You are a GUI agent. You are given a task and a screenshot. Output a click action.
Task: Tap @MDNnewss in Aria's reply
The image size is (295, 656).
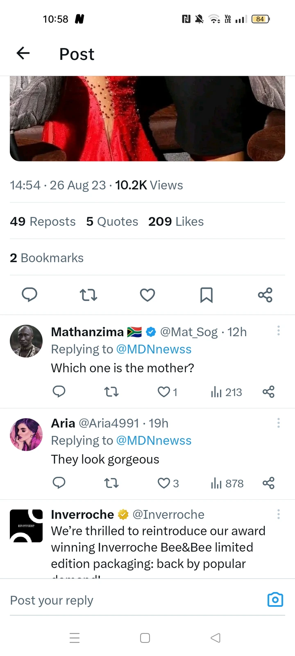click(154, 440)
